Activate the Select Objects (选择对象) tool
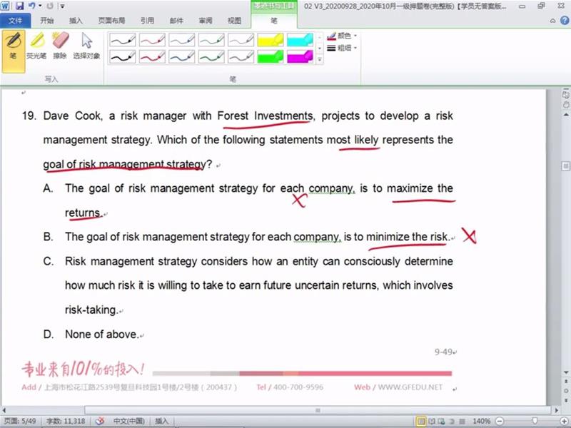Screen dimensions: 571x428 (86, 46)
